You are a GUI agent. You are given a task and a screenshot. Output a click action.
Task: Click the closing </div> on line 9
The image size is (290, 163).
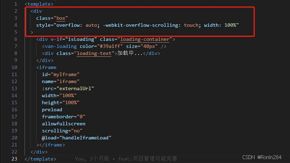click(x=45, y=61)
